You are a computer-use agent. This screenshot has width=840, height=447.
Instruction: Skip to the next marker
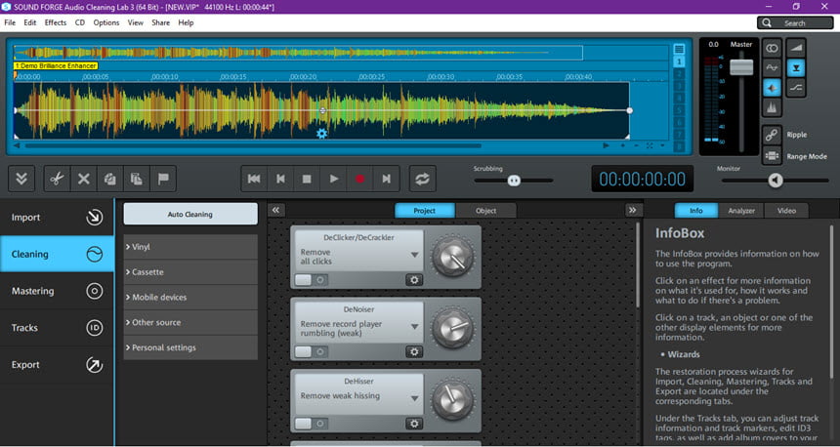tap(386, 179)
